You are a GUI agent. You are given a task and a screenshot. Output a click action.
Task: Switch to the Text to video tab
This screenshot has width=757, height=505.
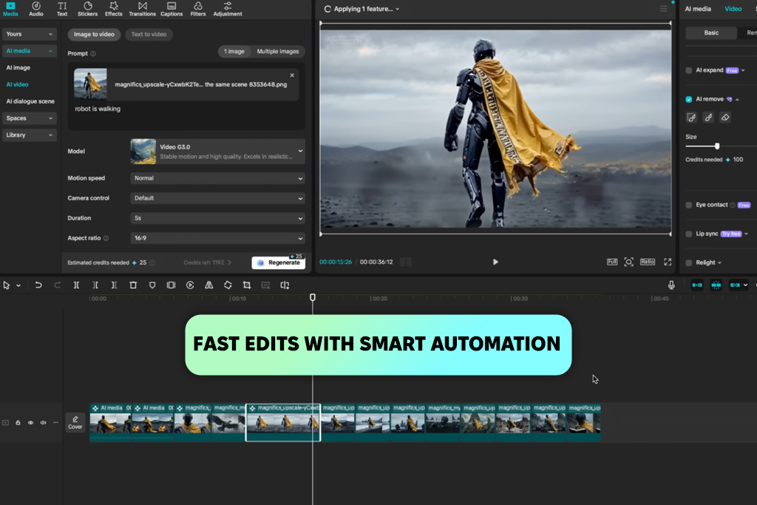click(148, 34)
